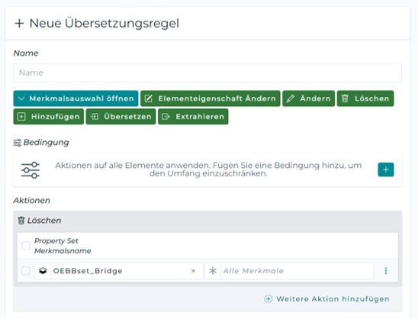The image size is (418, 319).
Task: Click the Hinzufügen button
Action: 49,117
